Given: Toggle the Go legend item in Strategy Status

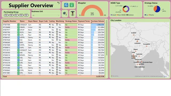Looking at the screenshot, I should [146, 15].
